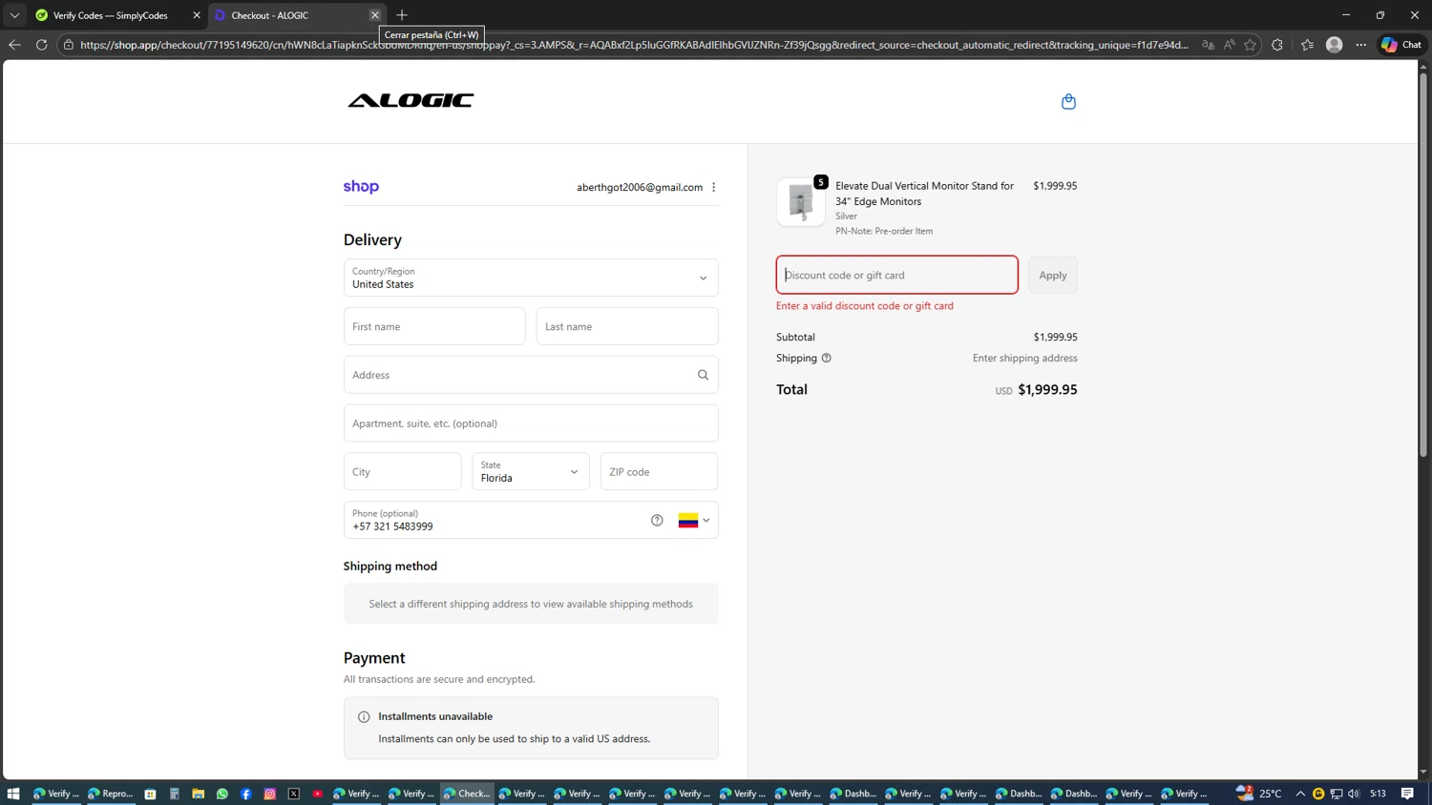Expand the State dropdown showing Florida

531,471
